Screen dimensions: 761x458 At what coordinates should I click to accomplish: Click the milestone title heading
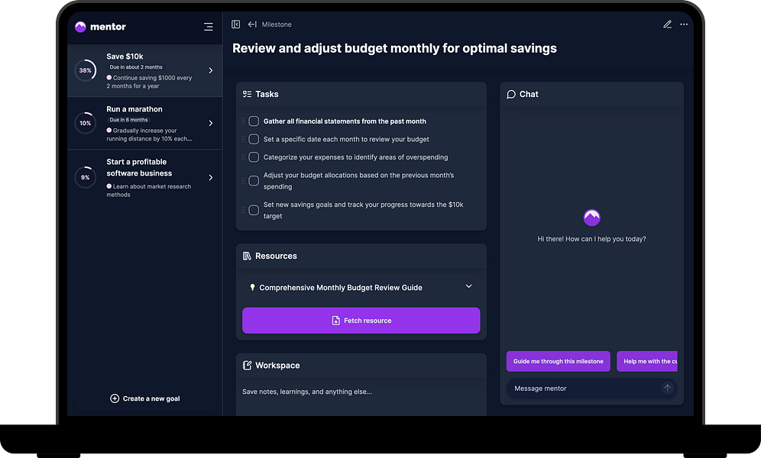[394, 48]
